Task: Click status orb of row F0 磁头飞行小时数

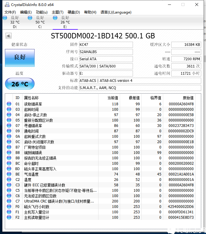Action: (9, 206)
